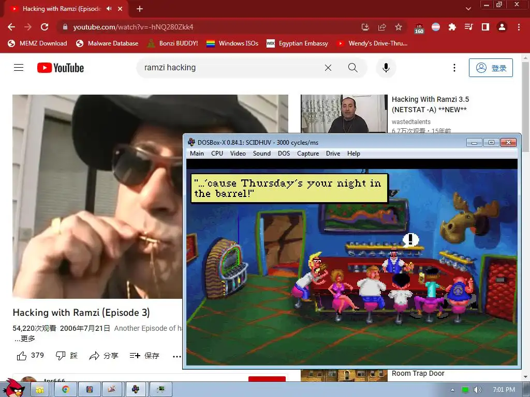Dismiss the yellow game dialogue box
Viewport: 530px width, 397px height.
[290, 188]
